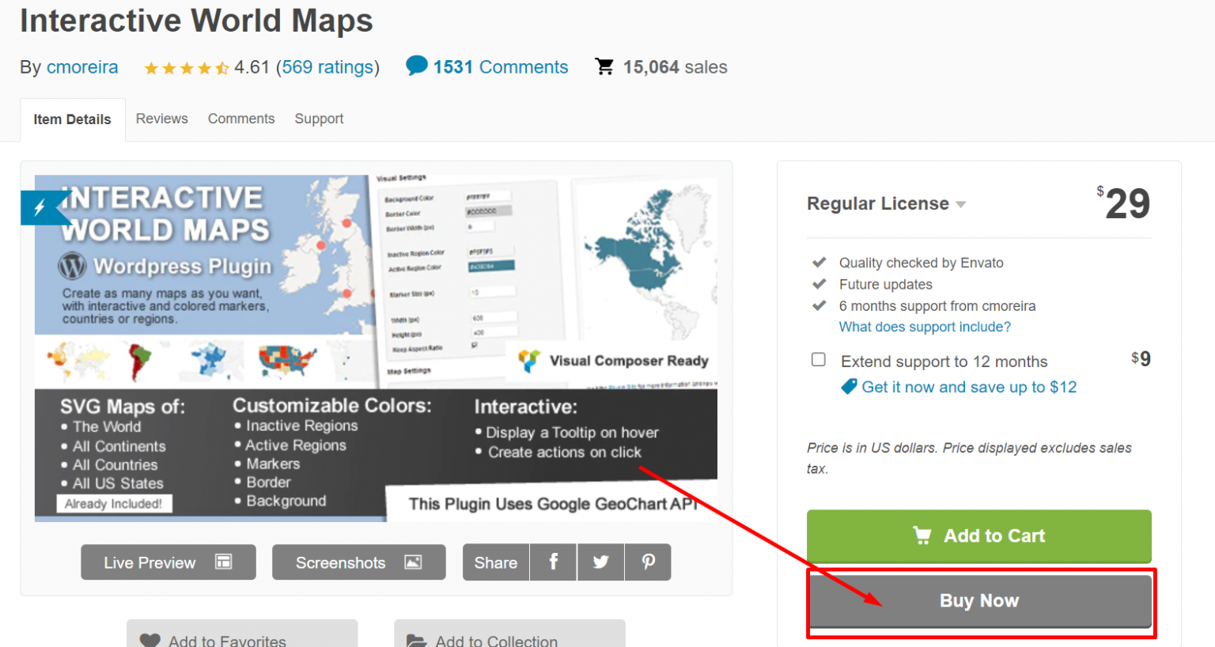Visit cmoreira's author profile
This screenshot has width=1215, height=647.
point(82,66)
